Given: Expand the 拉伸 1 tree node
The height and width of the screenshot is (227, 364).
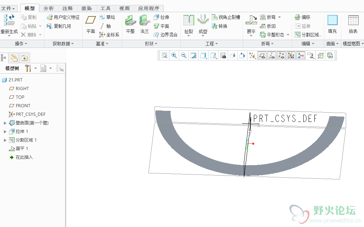Looking at the screenshot, I should 5,132.
